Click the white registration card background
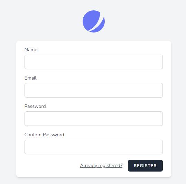The width and height of the screenshot is (186, 184). click(x=47, y=166)
